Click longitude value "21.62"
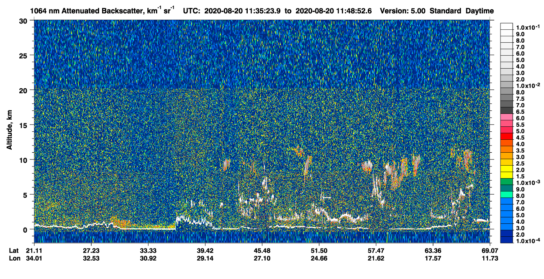544x279 pixels. 376,258
